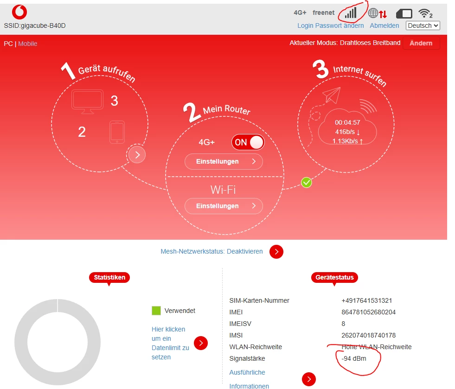The height and width of the screenshot is (389, 455).
Task: Click the PC count number 3
Action: pyautogui.click(x=115, y=101)
